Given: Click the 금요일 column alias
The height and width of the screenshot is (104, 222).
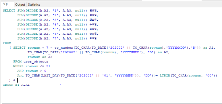Looking at the screenshot, I should pos(93,34).
